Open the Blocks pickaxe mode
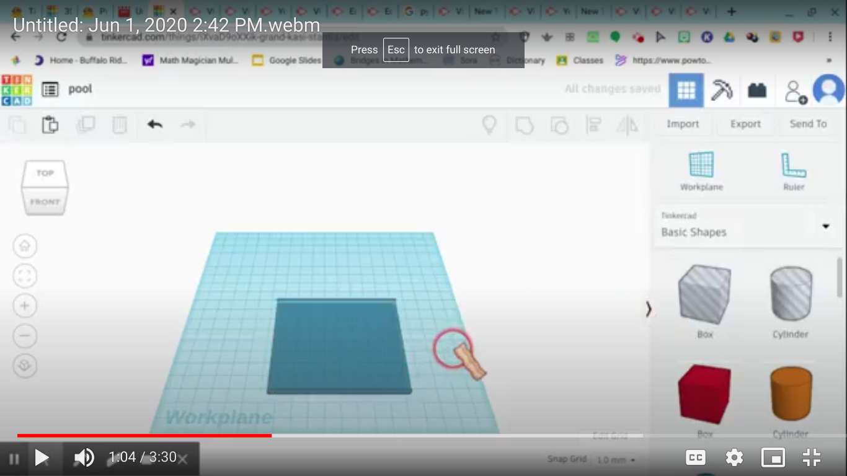Viewport: 847px width, 476px height. click(722, 90)
